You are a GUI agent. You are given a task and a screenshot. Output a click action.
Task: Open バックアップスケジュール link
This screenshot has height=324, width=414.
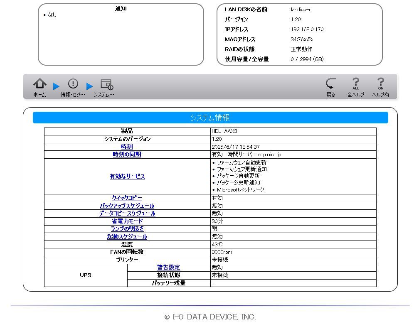[127, 206]
